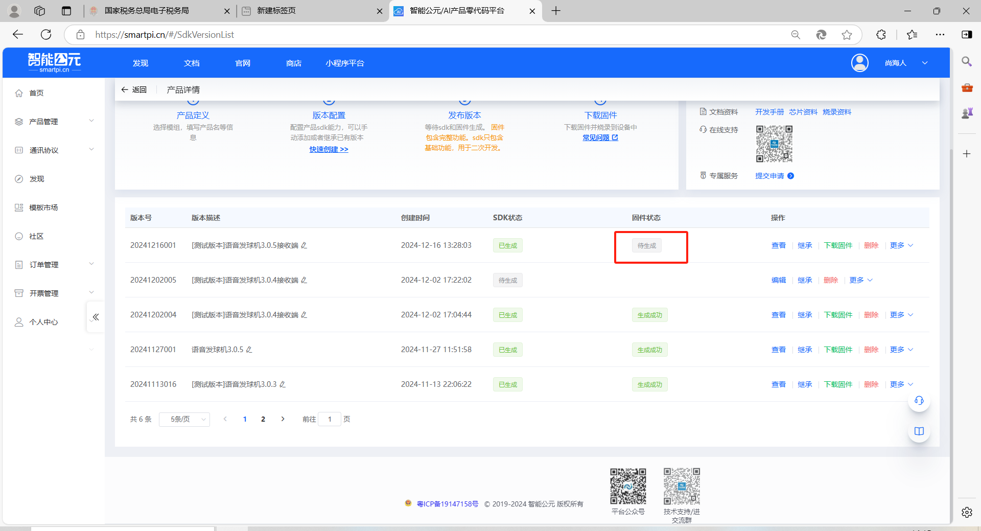The image size is (981, 531).
Task: Open the 5条/页 page size dropdown
Action: click(x=184, y=419)
